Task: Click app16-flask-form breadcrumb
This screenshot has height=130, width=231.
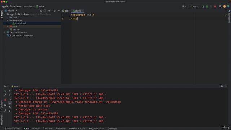Action: pyautogui.click(x=12, y=6)
